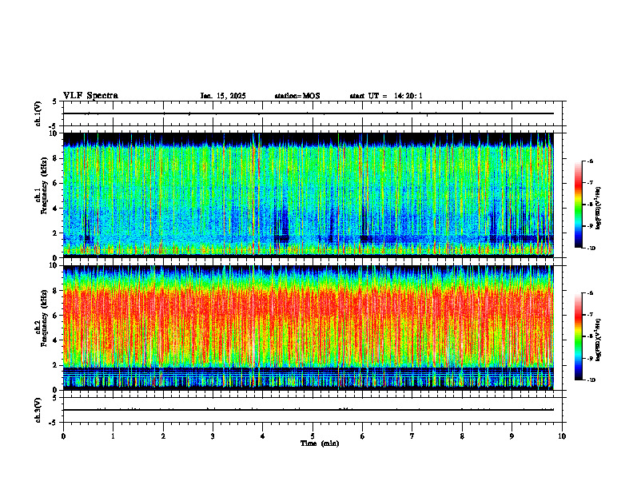Click the date 'Jan. 15, 2025'

[223, 96]
